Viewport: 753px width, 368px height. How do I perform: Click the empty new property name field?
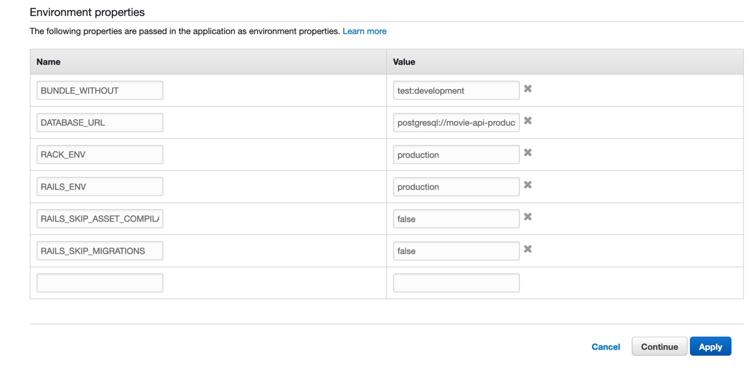(99, 283)
